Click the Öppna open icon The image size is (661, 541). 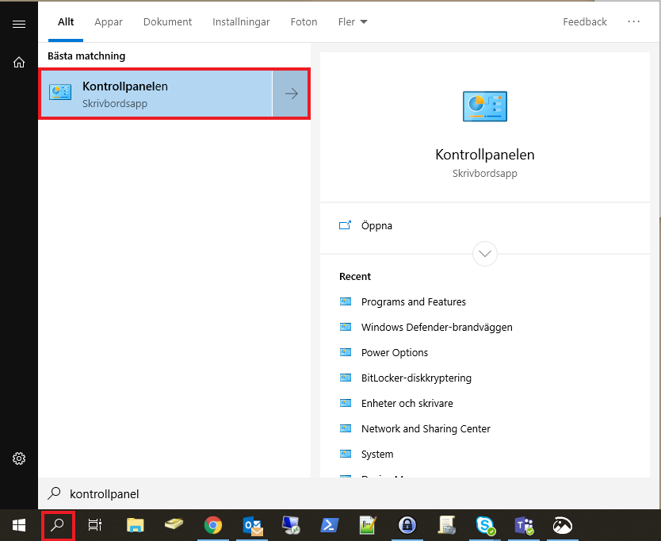click(x=346, y=225)
